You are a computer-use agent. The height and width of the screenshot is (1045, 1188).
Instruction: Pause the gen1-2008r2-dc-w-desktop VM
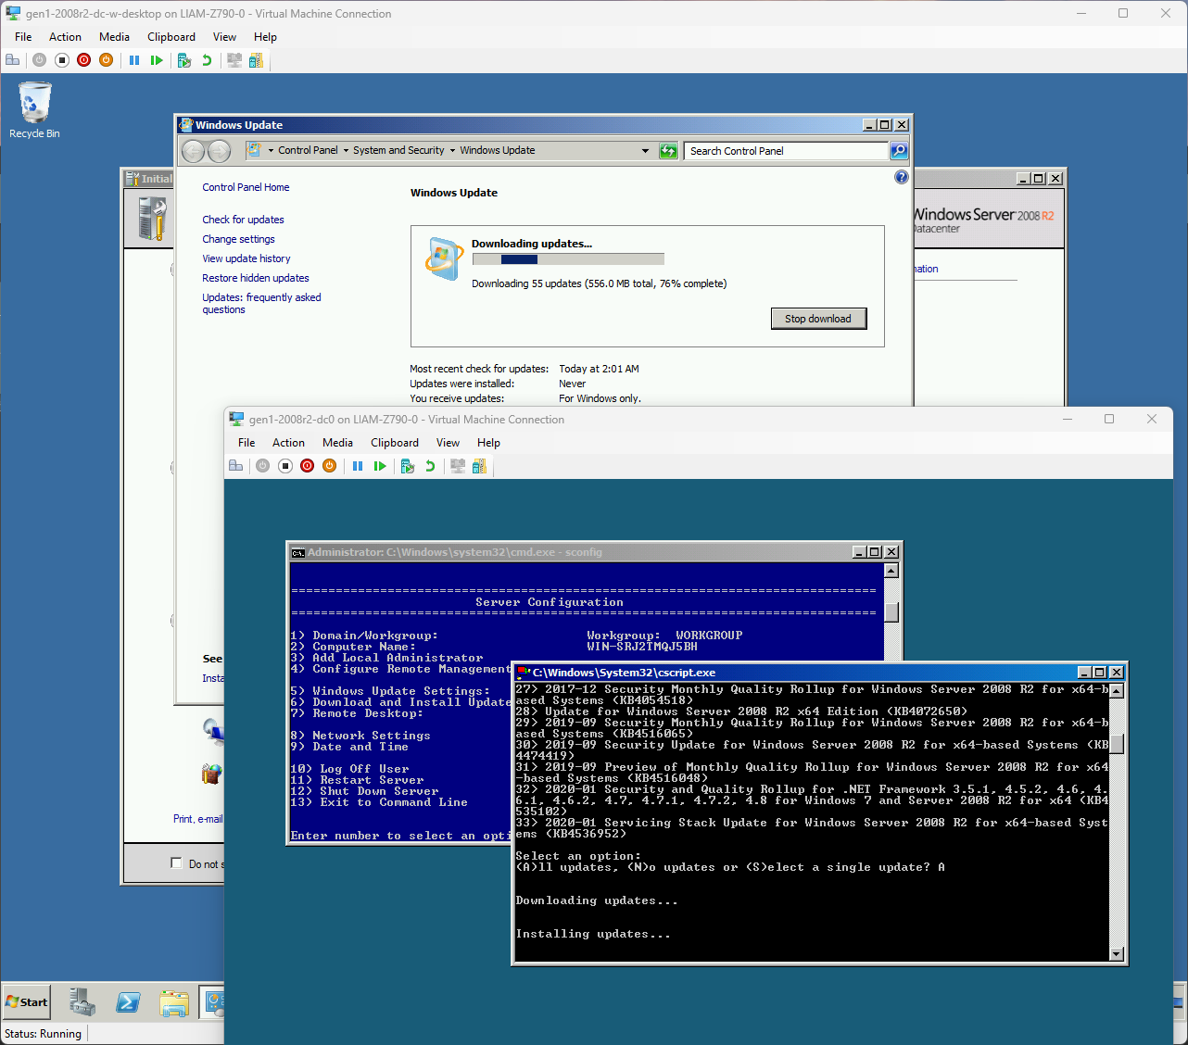click(134, 60)
